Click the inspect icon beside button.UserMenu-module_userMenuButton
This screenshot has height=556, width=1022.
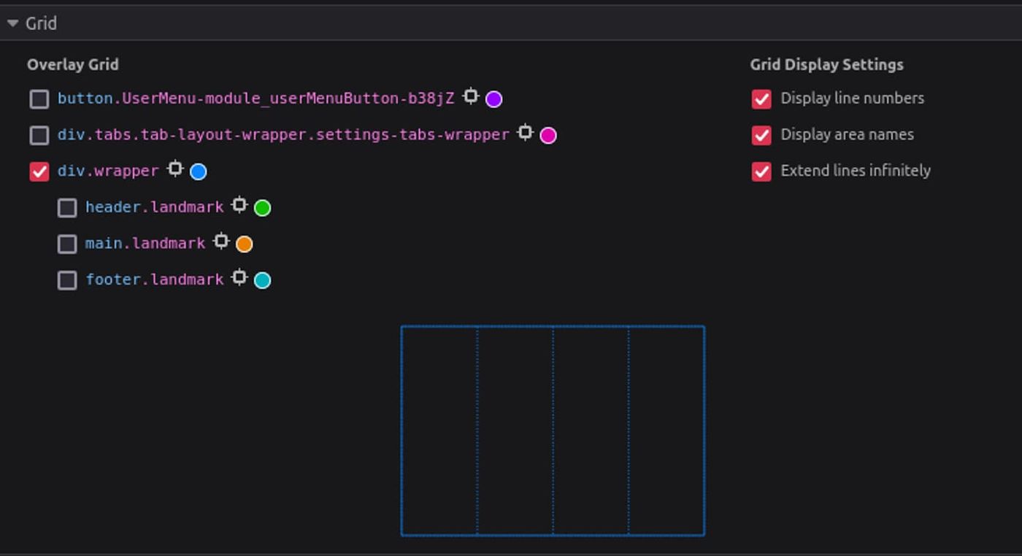pos(472,96)
